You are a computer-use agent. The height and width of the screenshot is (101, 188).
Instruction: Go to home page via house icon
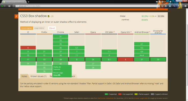[170, 6]
